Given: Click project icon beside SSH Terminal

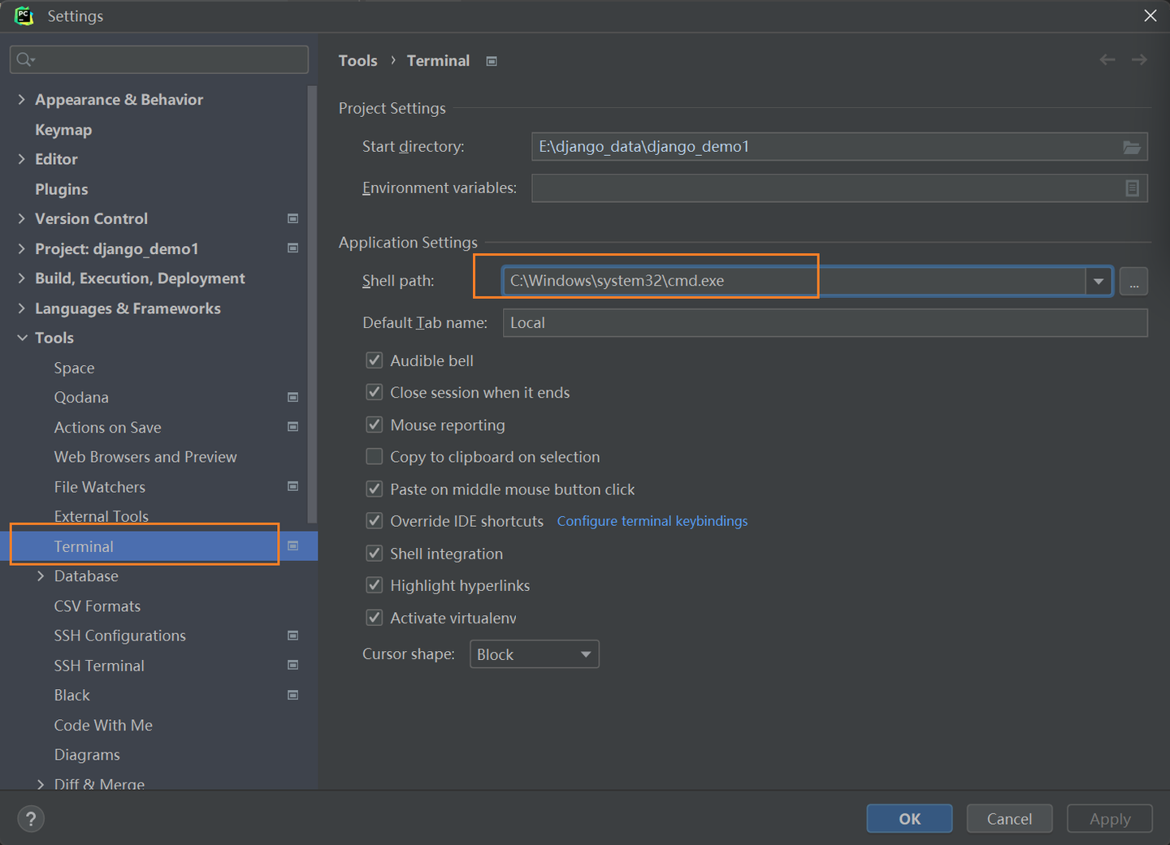Looking at the screenshot, I should click(x=293, y=665).
